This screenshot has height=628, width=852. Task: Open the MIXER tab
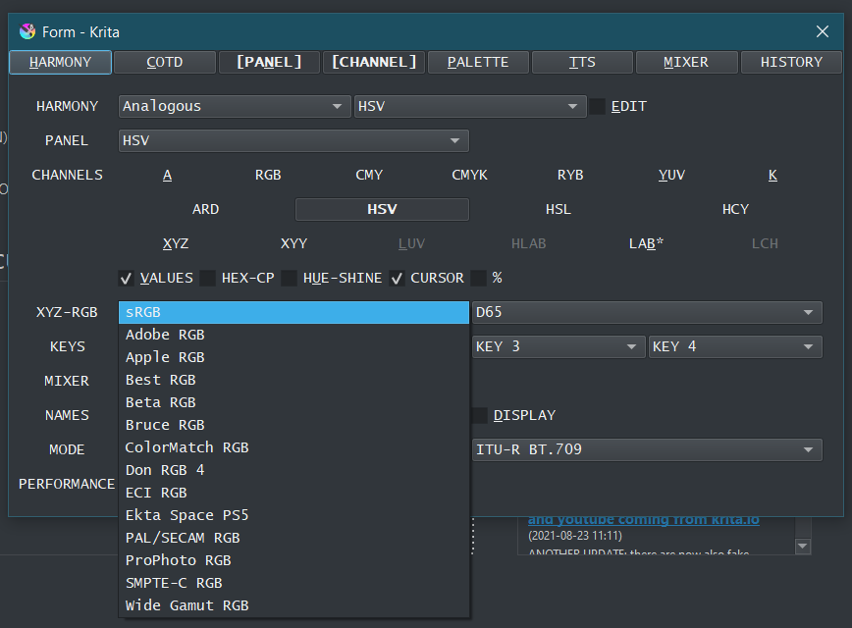click(685, 62)
